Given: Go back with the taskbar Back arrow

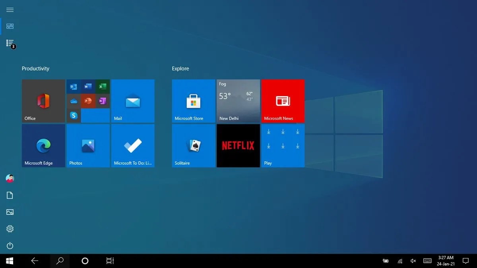Looking at the screenshot, I should click(35, 261).
